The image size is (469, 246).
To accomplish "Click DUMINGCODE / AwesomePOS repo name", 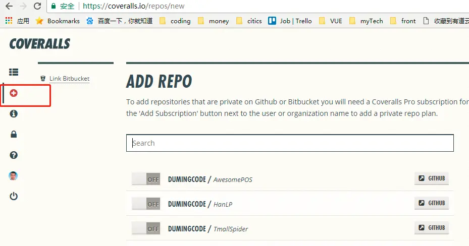I will point(210,179).
